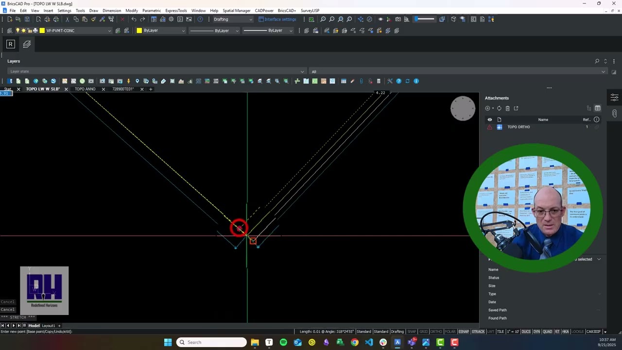Click the slider control in top toolbar
The image size is (622, 350).
[x=425, y=19]
